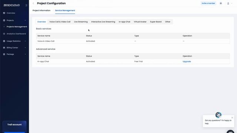Viewport: 237px width, 133px height.
Task: Click Activated status of In-app Chat
Action: click(x=90, y=62)
